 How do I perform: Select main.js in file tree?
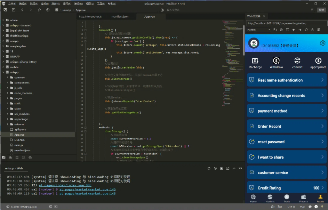pos(19,145)
